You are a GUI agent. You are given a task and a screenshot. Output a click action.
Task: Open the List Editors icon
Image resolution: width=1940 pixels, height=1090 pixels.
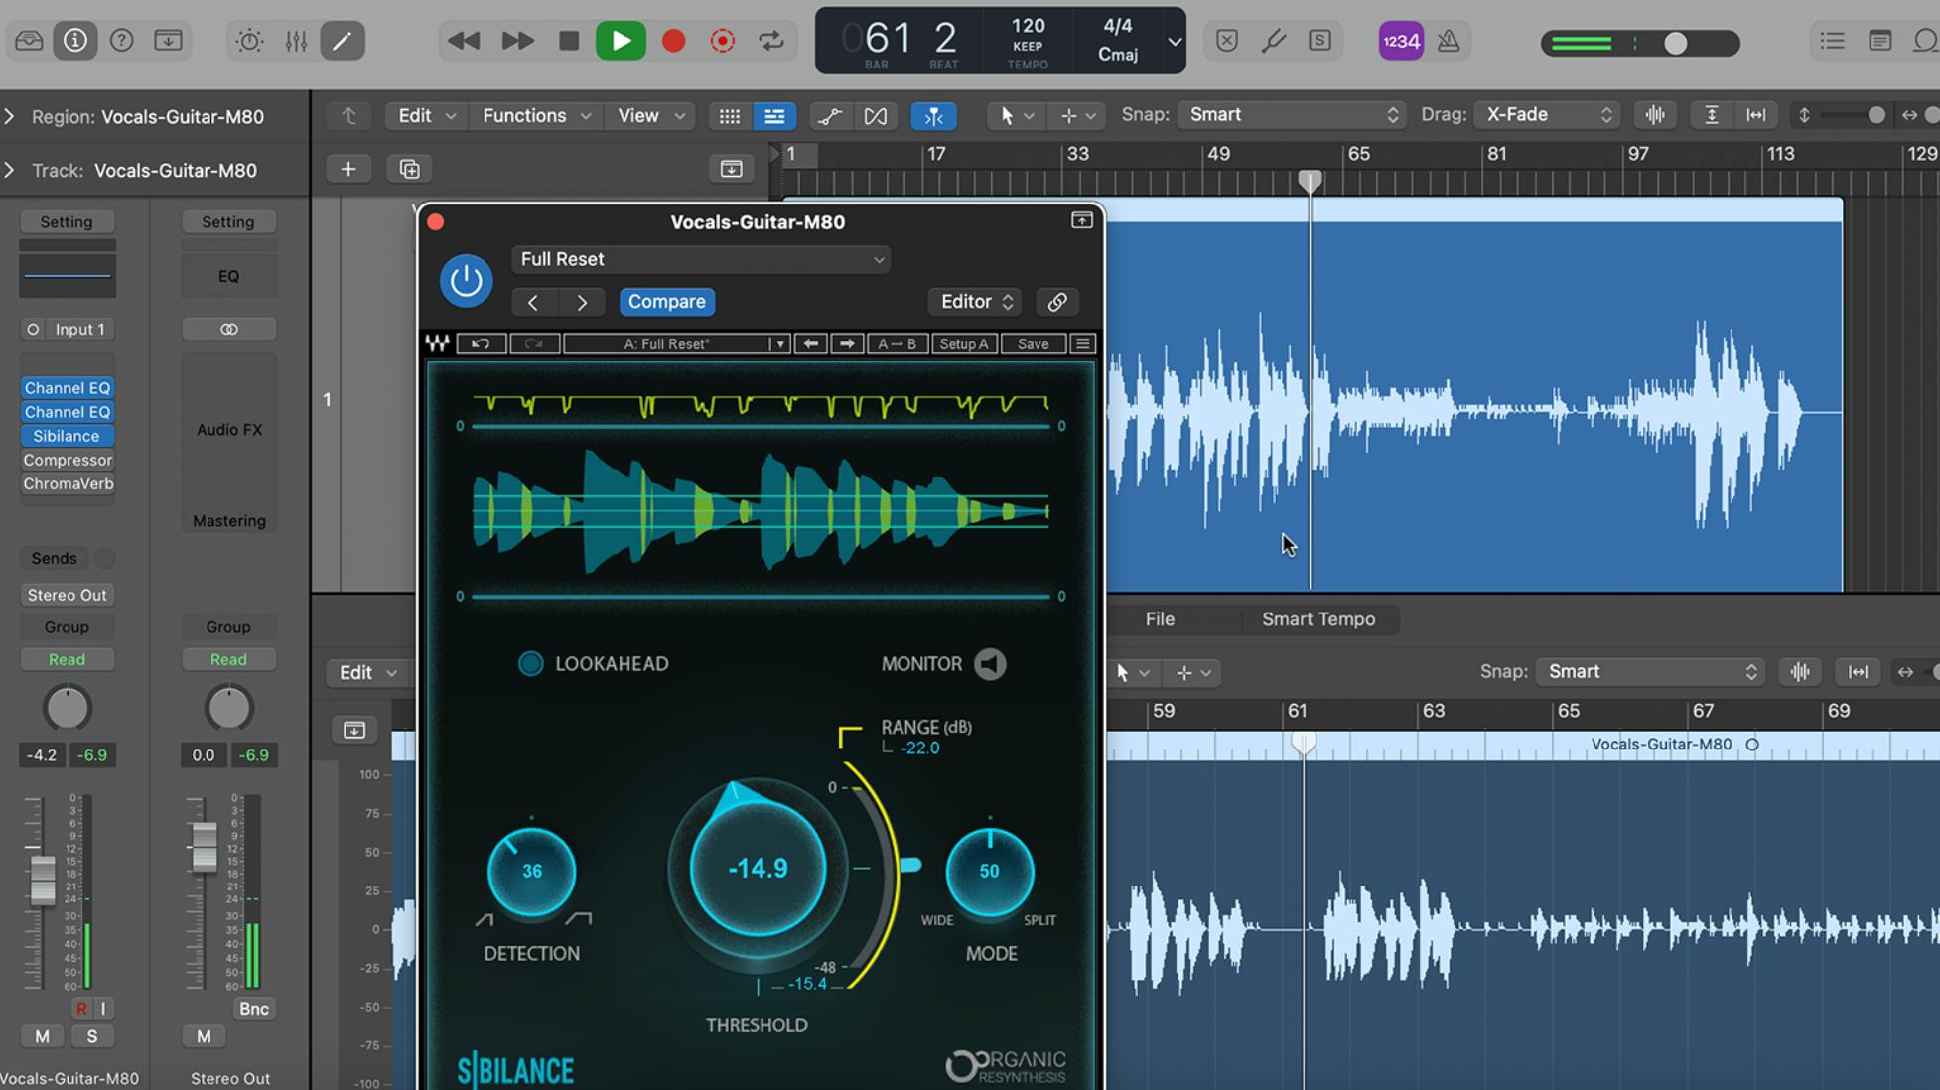tap(1833, 41)
